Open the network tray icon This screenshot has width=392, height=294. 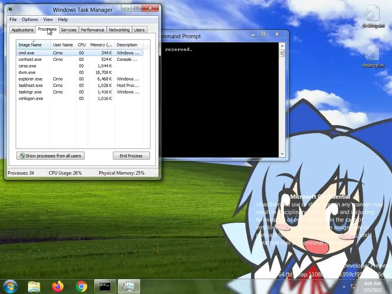coord(353,286)
